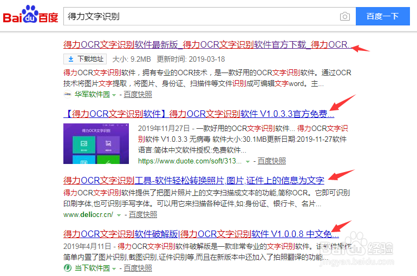The width and height of the screenshot is (417, 276).
Task: Open camera image search icon
Action: [x=344, y=16]
